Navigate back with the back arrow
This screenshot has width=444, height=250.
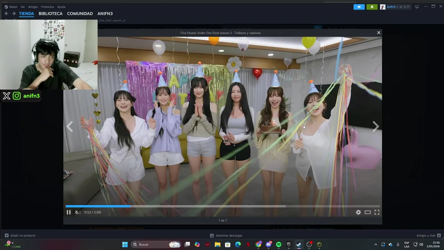click(6, 14)
